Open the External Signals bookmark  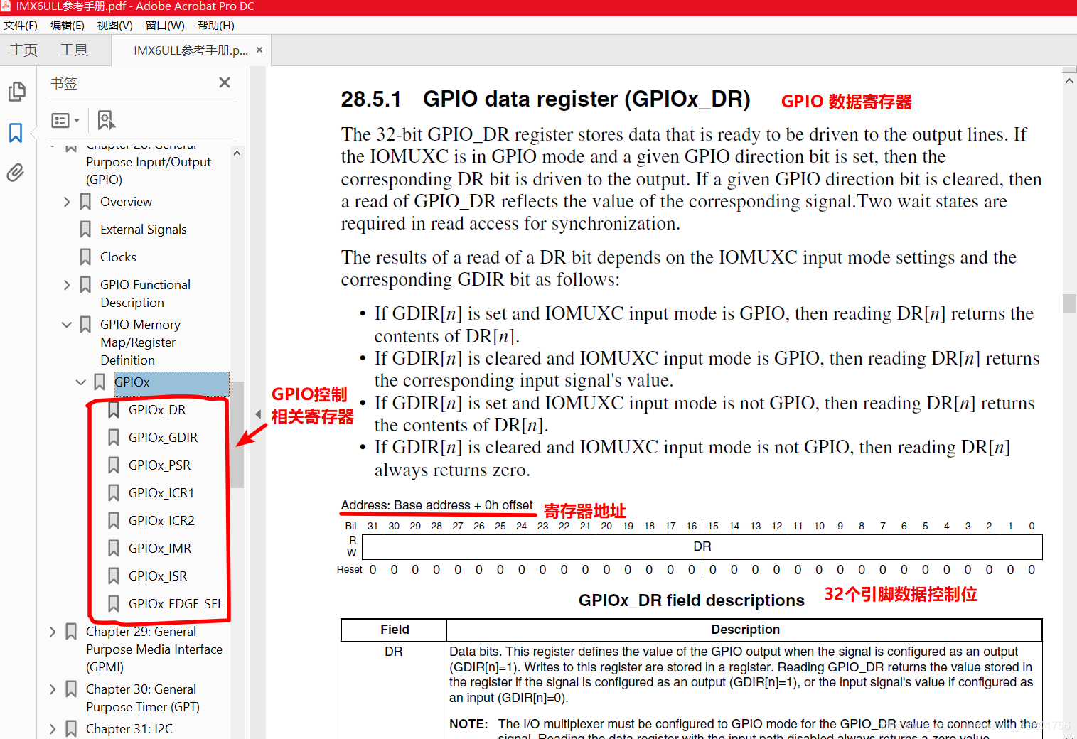[144, 230]
